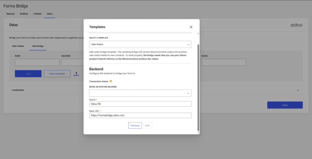Click the Base URL input field

140,115
